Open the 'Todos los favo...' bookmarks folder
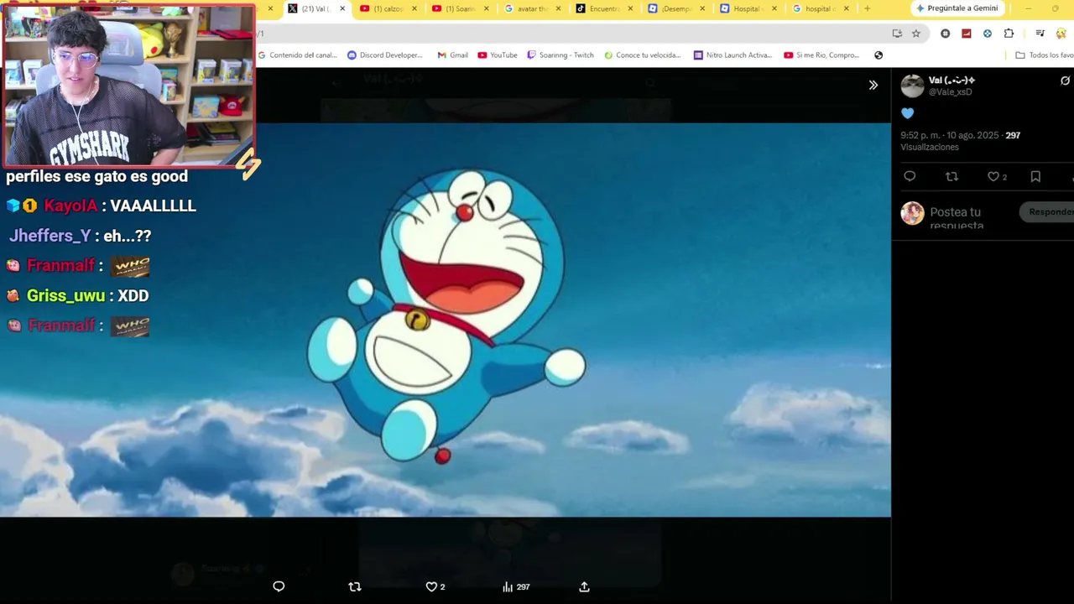 pyautogui.click(x=1045, y=55)
